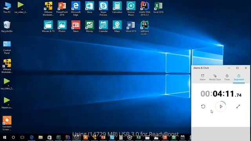Screen dimensions: 251x141
Task: Select the This PC desktop icon
Action: pos(7,8)
